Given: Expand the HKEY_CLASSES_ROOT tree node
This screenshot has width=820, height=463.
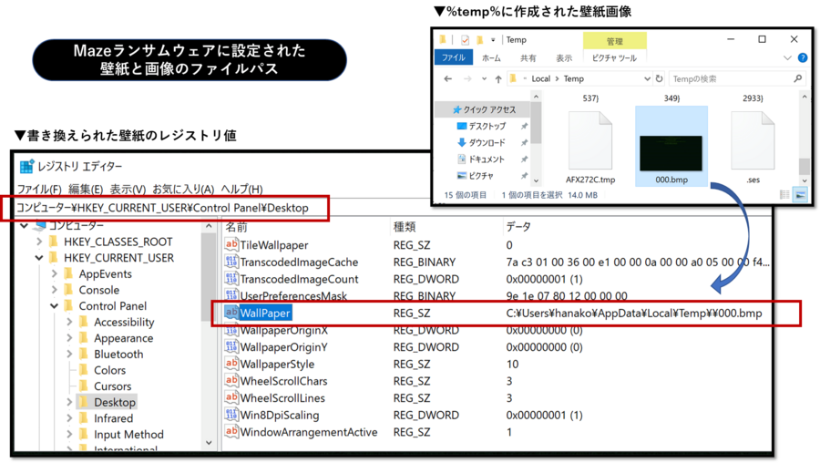Looking at the screenshot, I should [39, 242].
